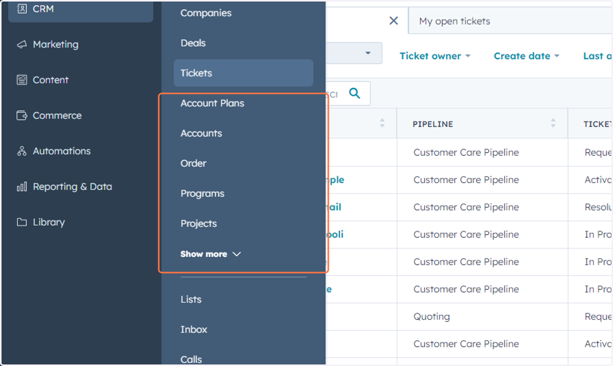Switch to My open tickets tab

point(455,21)
